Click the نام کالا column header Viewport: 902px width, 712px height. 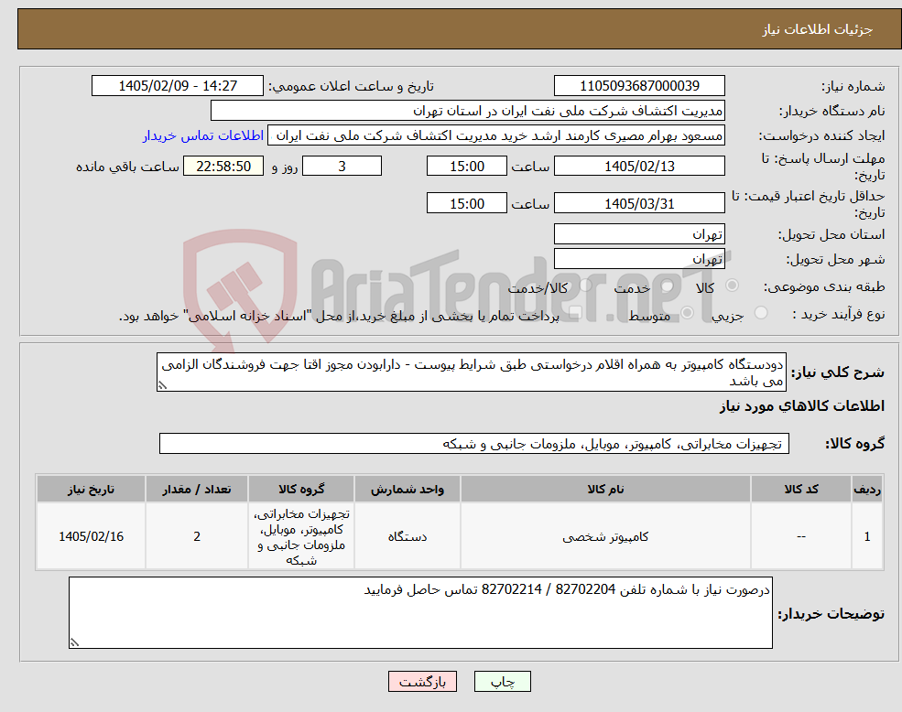point(605,489)
